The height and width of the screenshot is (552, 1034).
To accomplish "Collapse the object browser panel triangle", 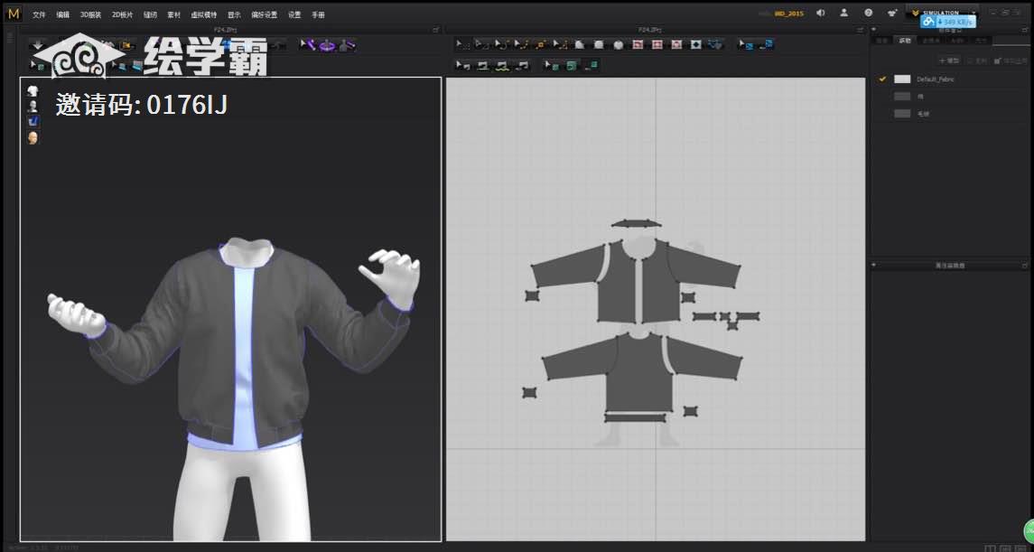I will point(874,30).
